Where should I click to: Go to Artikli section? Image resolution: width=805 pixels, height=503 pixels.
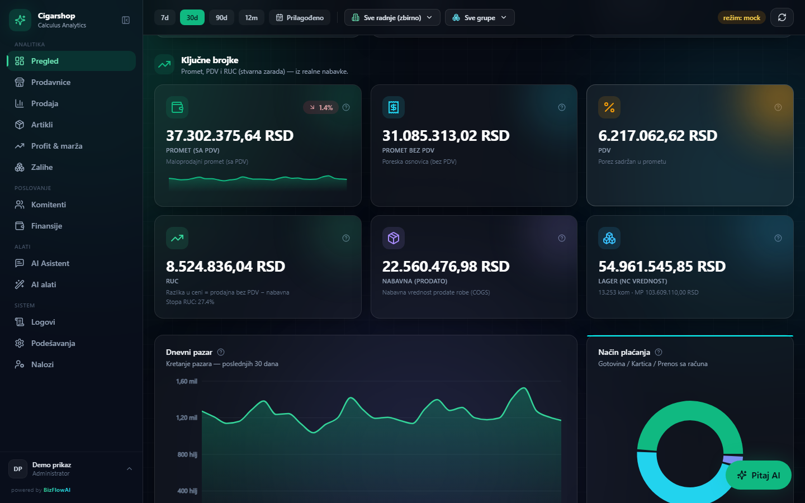pyautogui.click(x=71, y=125)
